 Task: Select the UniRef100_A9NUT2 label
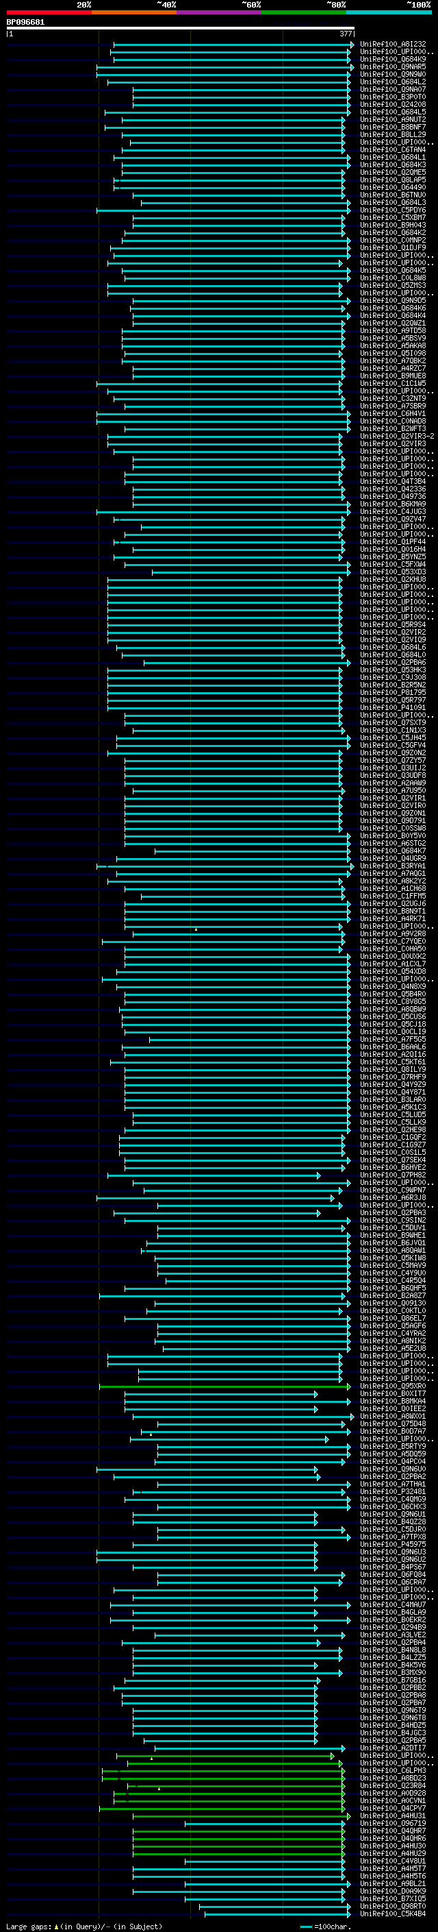point(393,119)
